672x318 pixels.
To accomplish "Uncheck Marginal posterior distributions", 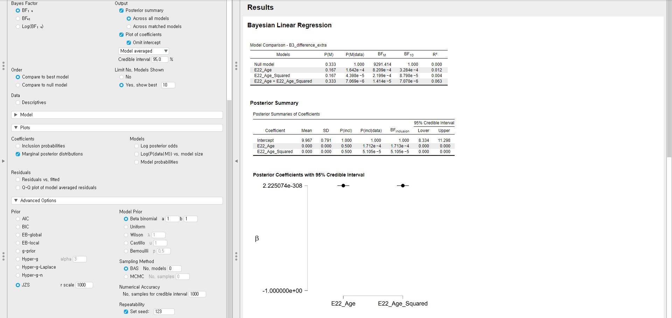I will tap(18, 154).
